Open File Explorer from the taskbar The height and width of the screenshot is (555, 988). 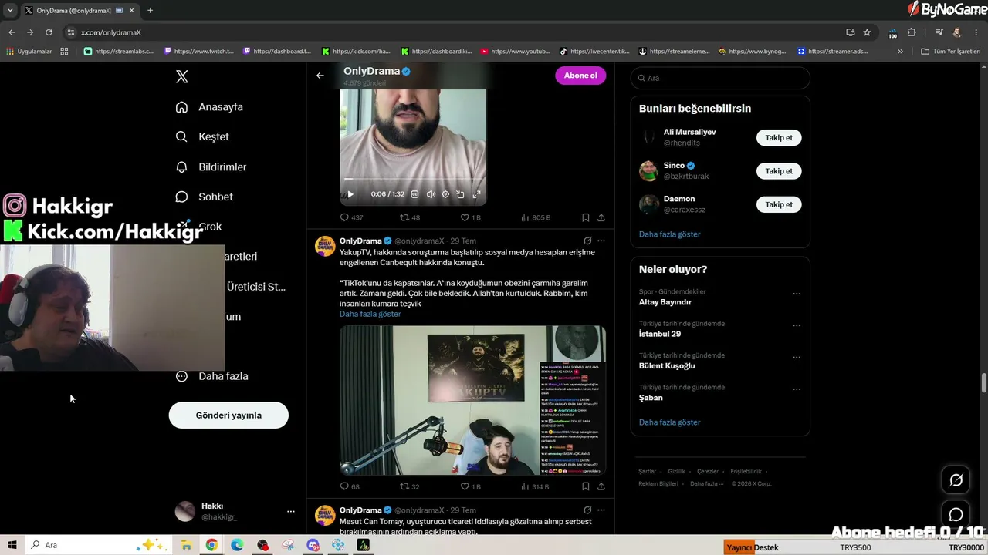tap(186, 545)
